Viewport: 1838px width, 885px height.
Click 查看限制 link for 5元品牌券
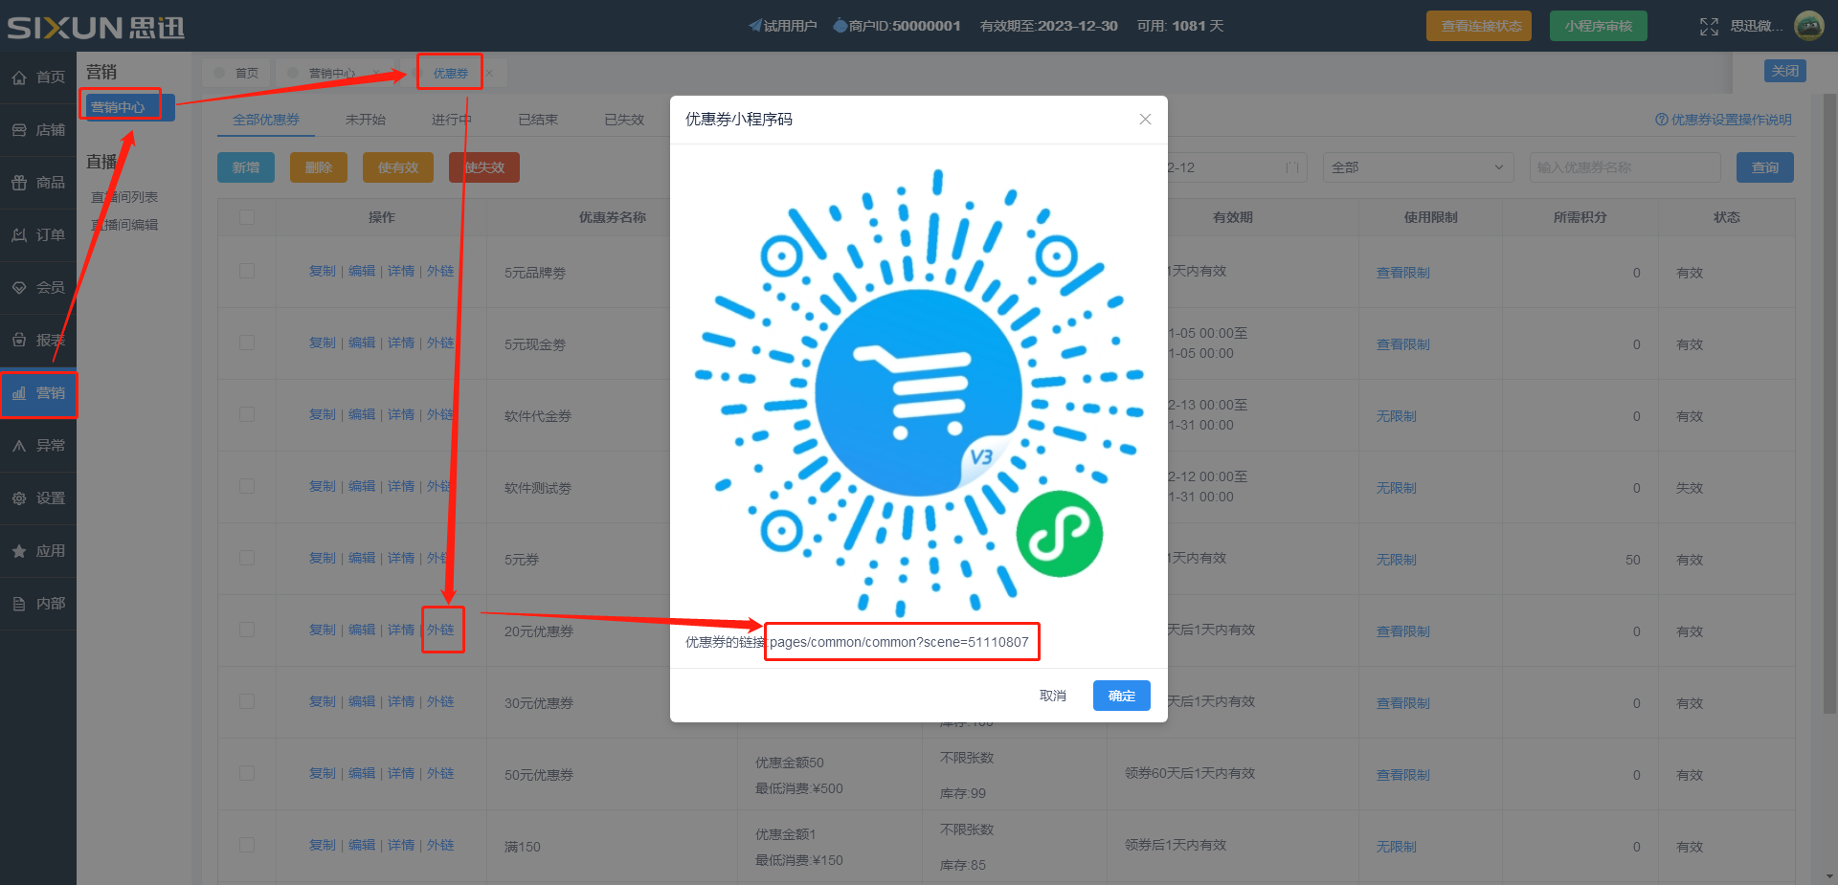coord(1403,273)
